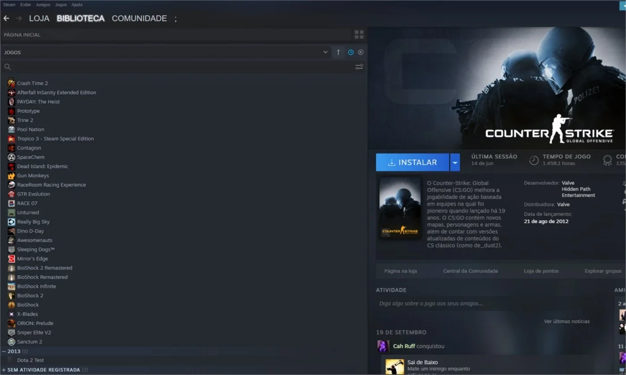Image resolution: width=626 pixels, height=375 pixels.
Task: Click Cah Ruff's avatar
Action: (x=383, y=346)
